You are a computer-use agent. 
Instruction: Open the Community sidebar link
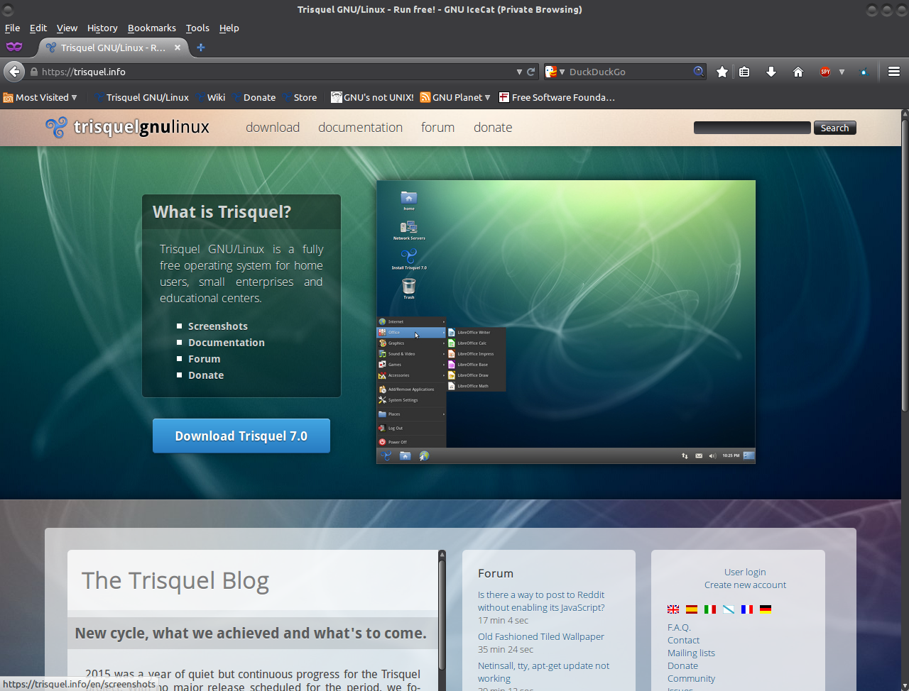691,678
